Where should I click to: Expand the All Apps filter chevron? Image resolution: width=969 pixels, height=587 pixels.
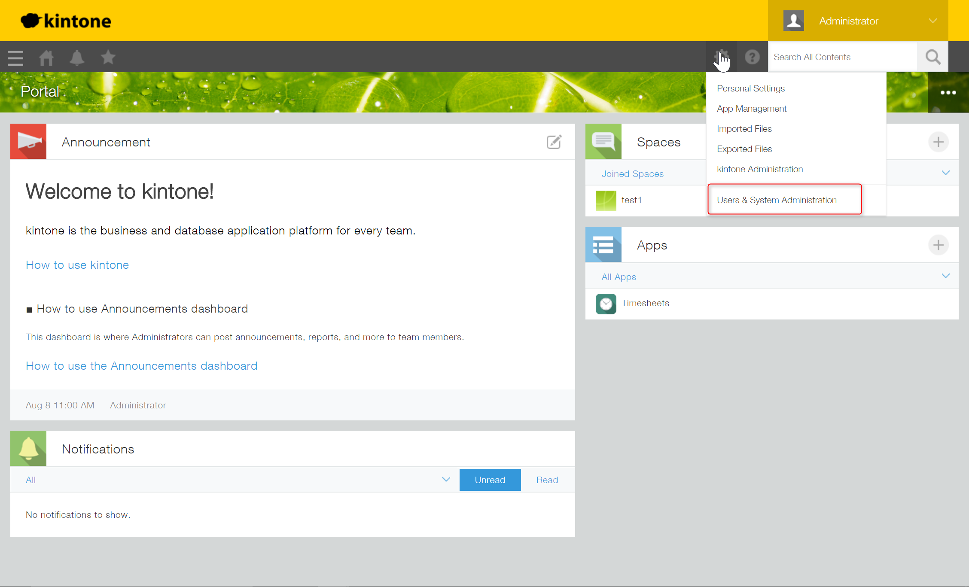(x=945, y=276)
